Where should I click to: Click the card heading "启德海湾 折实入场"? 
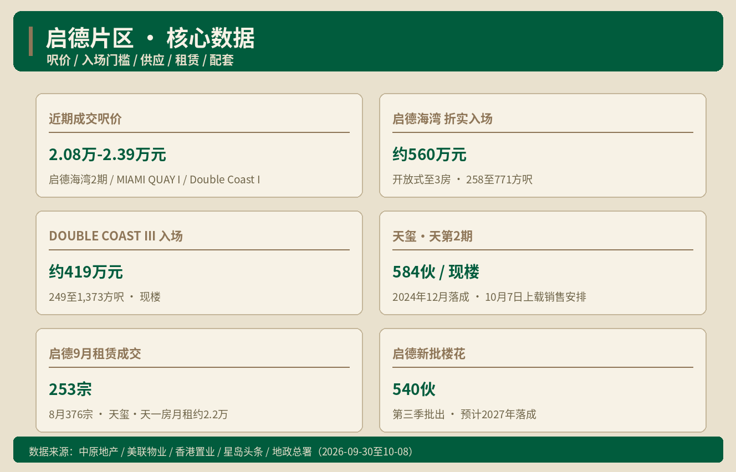pos(442,119)
